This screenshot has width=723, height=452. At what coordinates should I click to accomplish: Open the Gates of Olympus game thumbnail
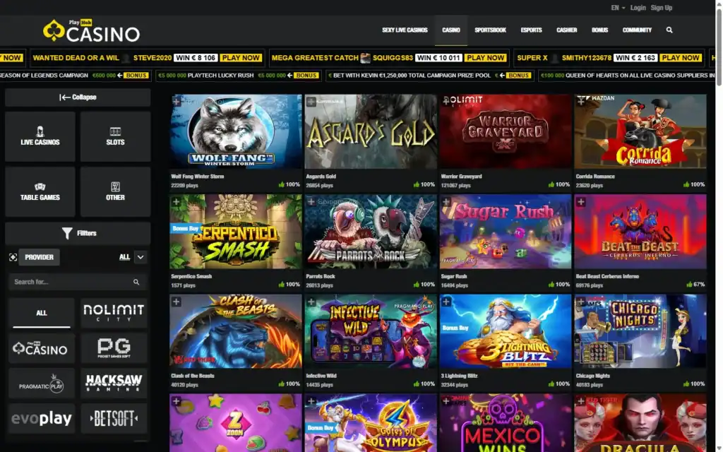[x=370, y=423]
